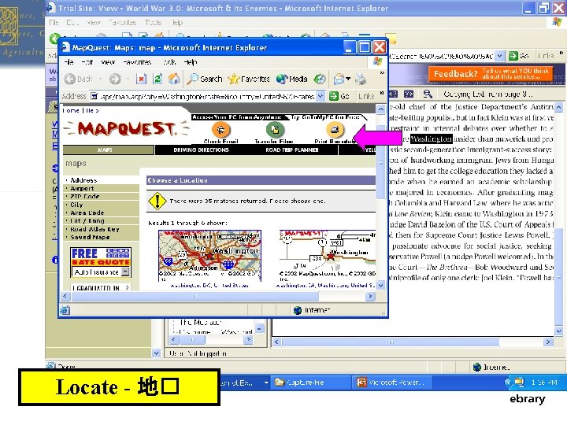Open Tools menu in MapQuest window
This screenshot has height=425, width=567.
169,62
